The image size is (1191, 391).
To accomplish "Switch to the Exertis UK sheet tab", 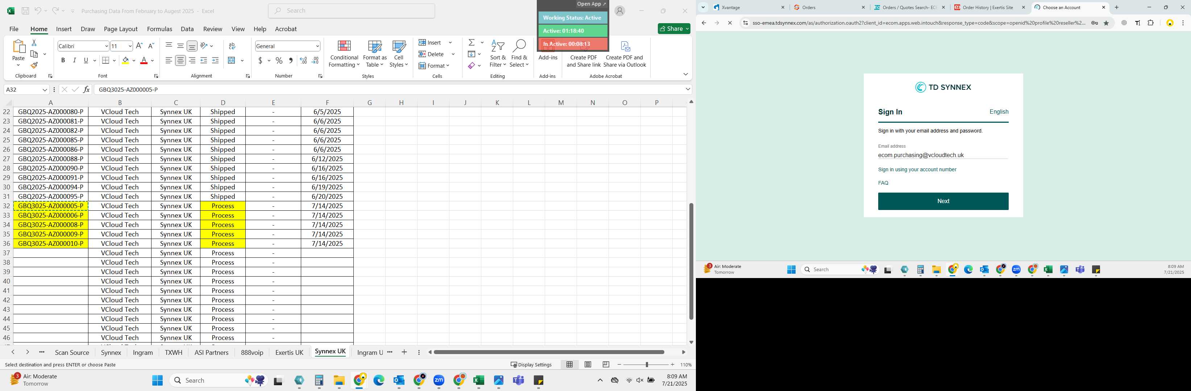I will click(289, 353).
